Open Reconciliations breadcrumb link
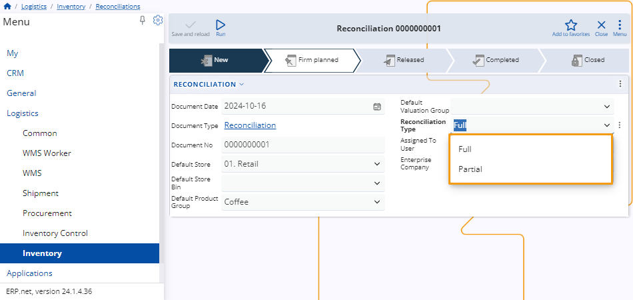Viewport: 633px width, 300px height. tap(118, 7)
